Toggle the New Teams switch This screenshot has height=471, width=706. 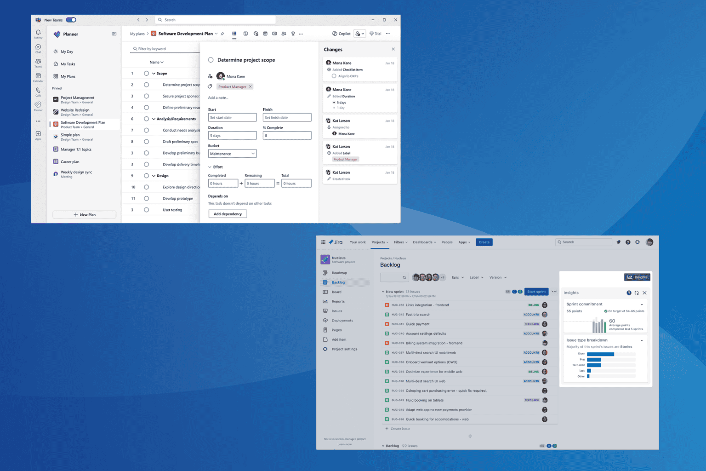tap(71, 20)
